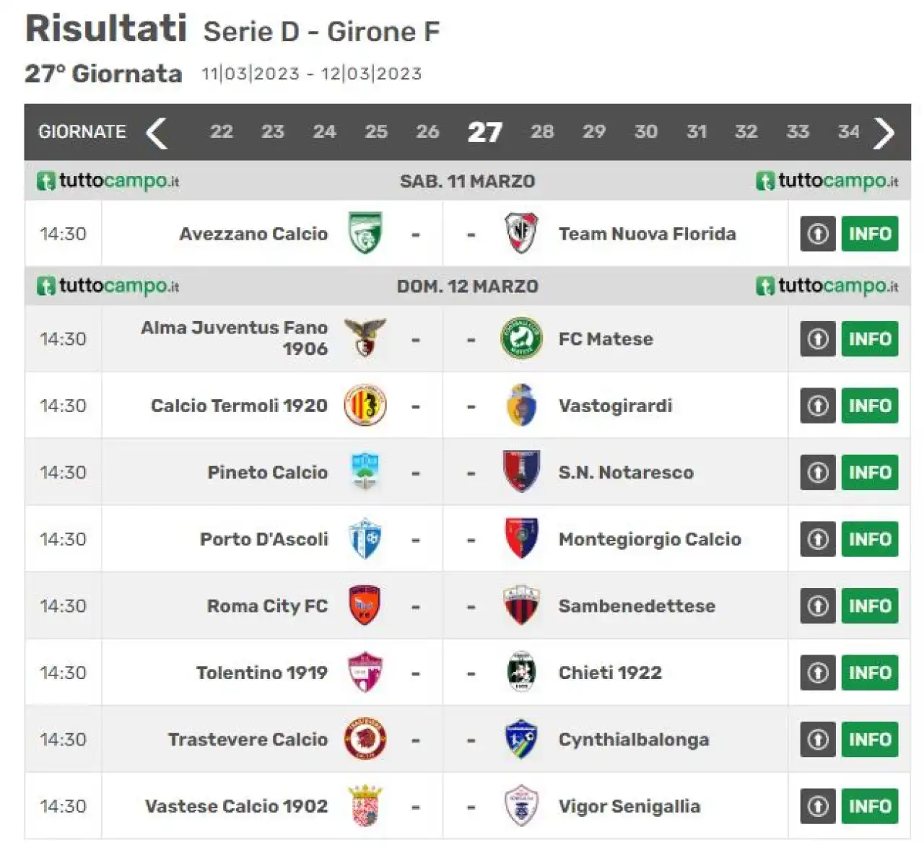Screen dimensions: 924x858
Task: Select the Calcio Termoli 1920 crest
Action: 365,406
